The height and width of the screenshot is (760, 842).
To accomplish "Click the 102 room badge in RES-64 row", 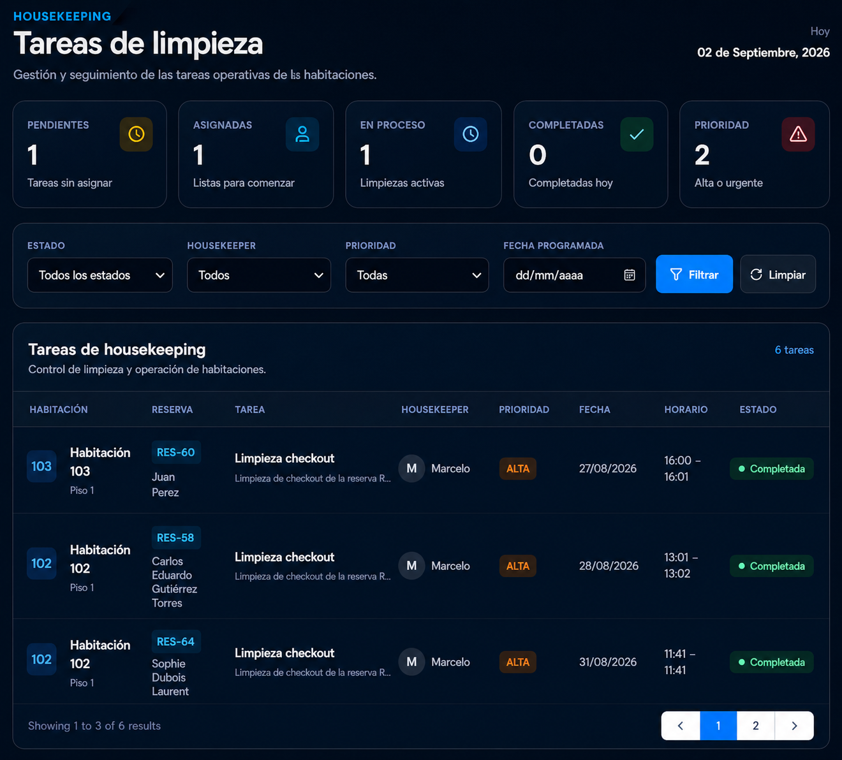I will click(x=41, y=659).
